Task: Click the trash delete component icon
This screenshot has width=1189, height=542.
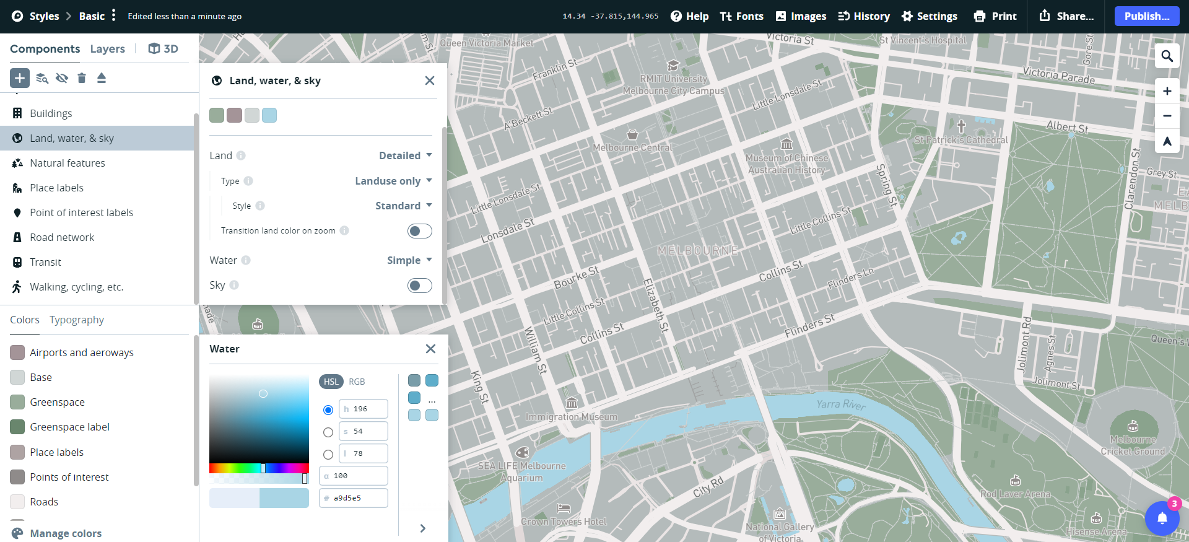Action: [x=82, y=78]
